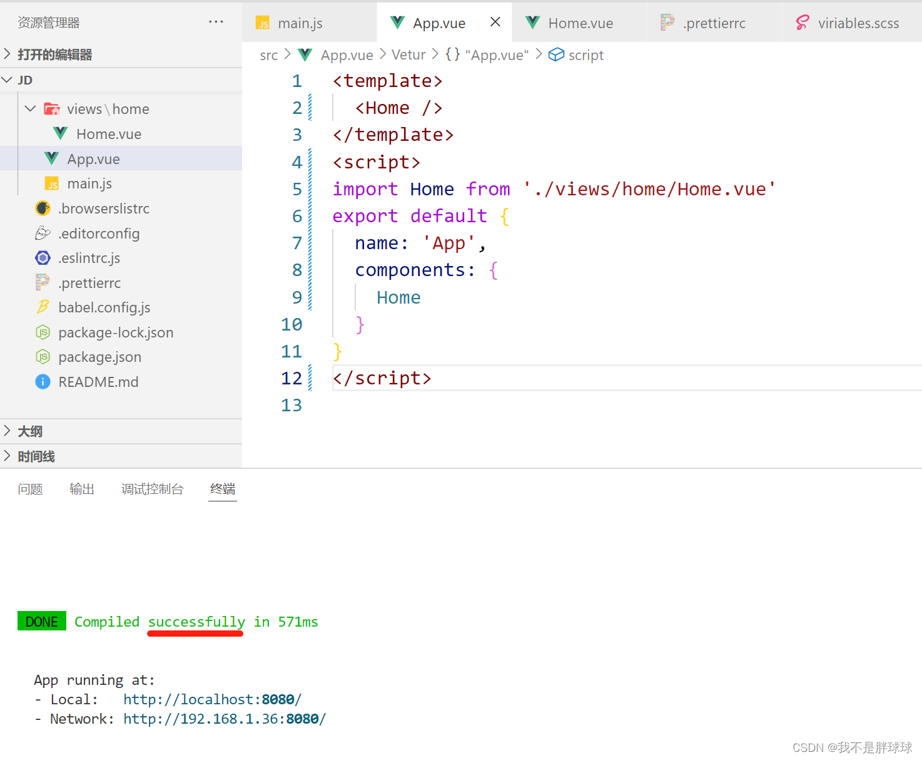Screen dimensions: 922x760
Task: Click the Prettier icon beside .prettierrc in tree
Action: tap(43, 282)
